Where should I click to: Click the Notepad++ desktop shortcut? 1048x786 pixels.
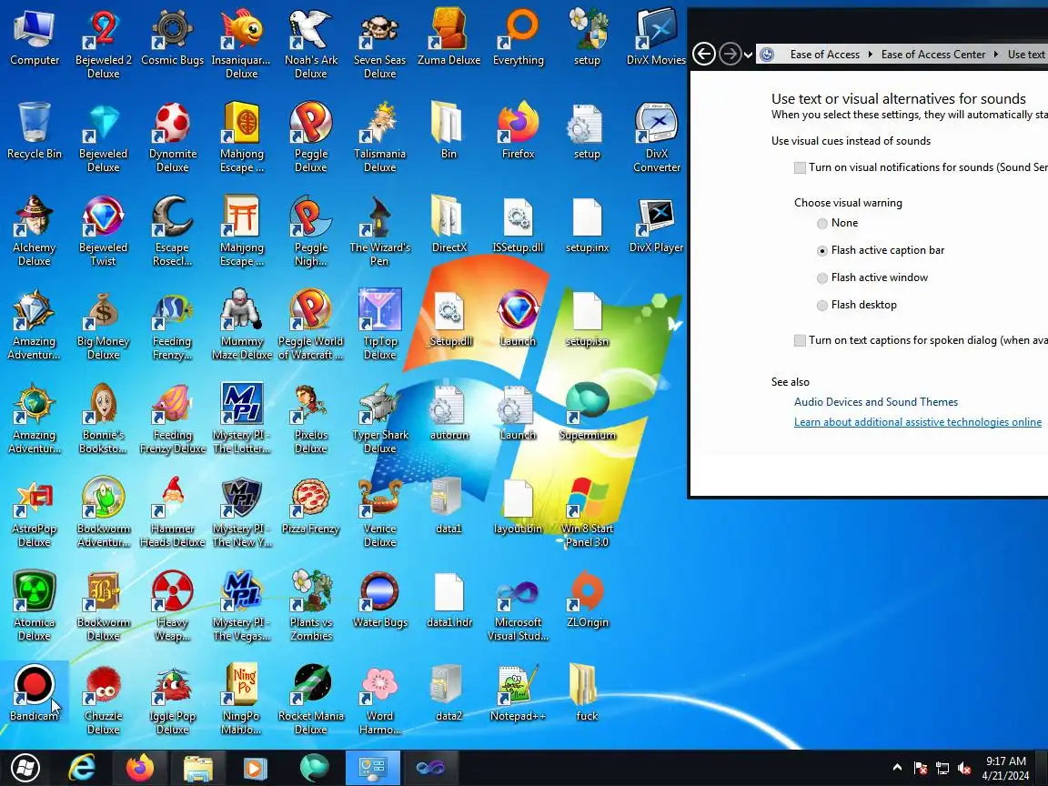coord(518,692)
